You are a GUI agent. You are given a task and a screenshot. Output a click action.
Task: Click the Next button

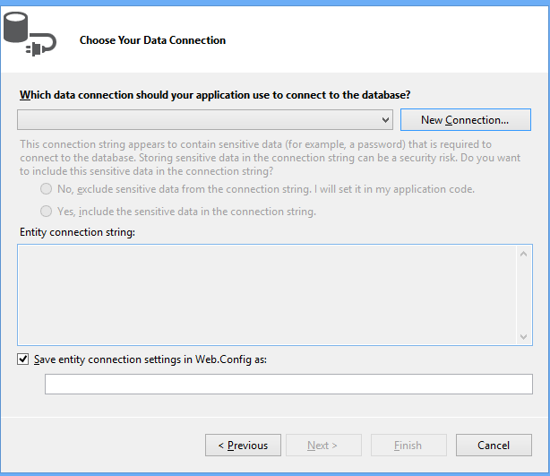coord(323,446)
